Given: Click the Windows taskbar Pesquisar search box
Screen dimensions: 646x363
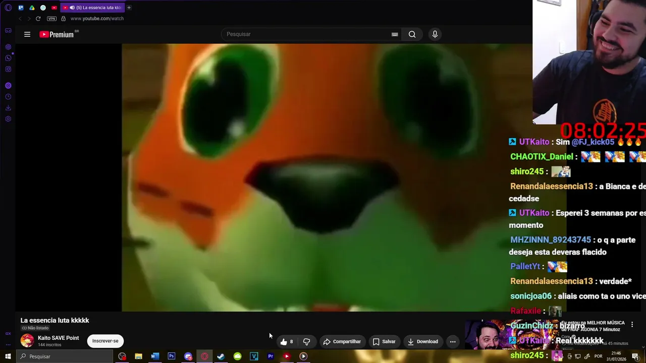Looking at the screenshot, I should click(65, 356).
